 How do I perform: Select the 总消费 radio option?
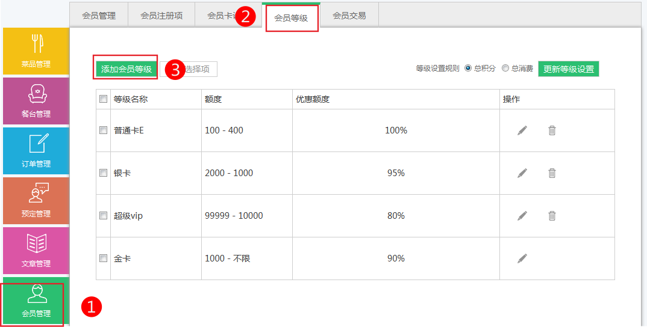505,69
